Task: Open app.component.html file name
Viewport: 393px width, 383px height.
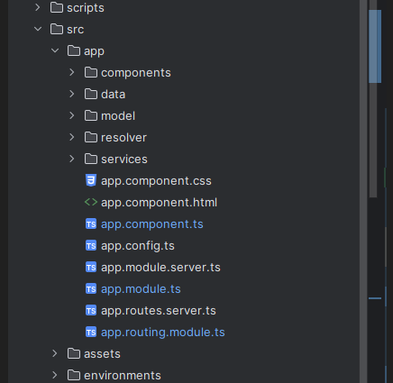Action: [159, 203]
